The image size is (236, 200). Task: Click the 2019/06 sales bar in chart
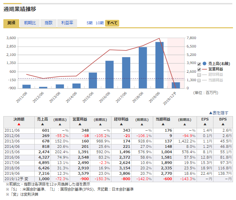pyautogui.click(x=159, y=65)
